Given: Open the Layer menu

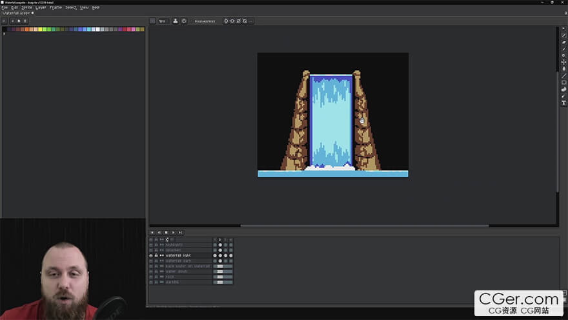Looking at the screenshot, I should (x=41, y=7).
